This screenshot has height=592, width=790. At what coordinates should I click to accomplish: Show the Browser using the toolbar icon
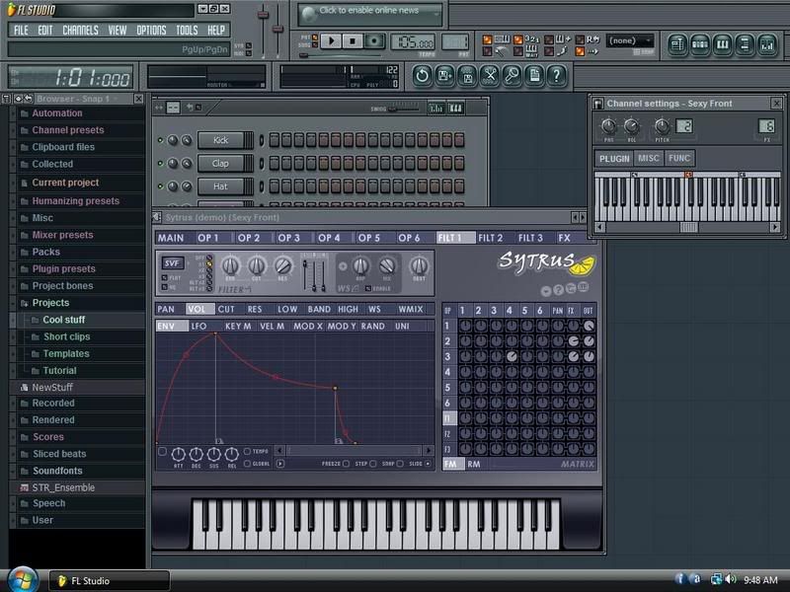(x=745, y=45)
